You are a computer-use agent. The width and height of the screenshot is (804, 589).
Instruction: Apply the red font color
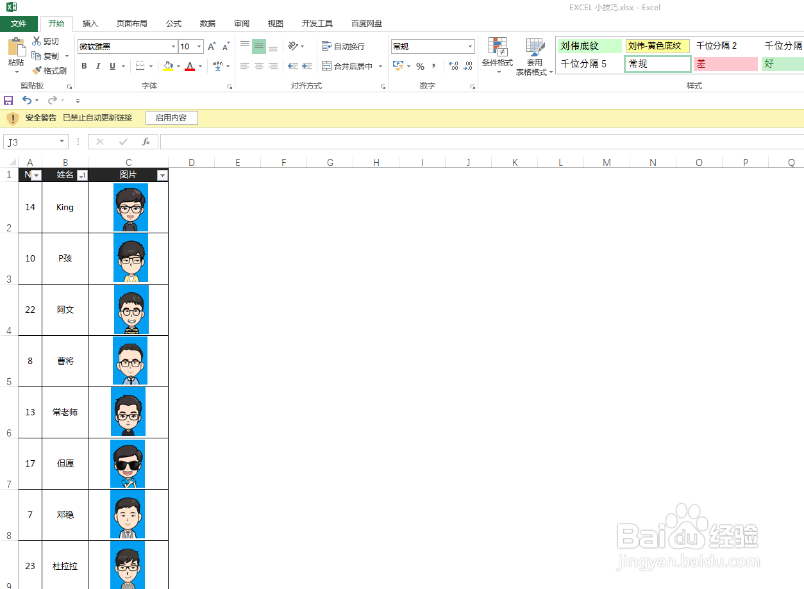[x=189, y=66]
